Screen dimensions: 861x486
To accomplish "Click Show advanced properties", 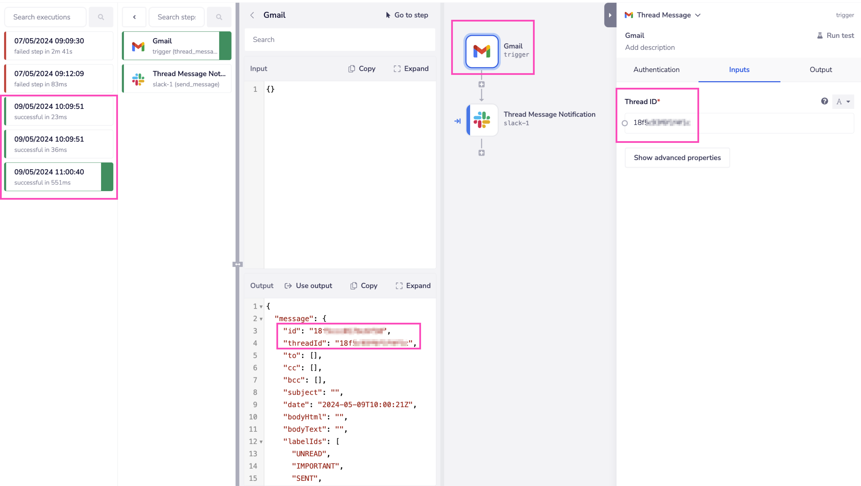I will [677, 157].
